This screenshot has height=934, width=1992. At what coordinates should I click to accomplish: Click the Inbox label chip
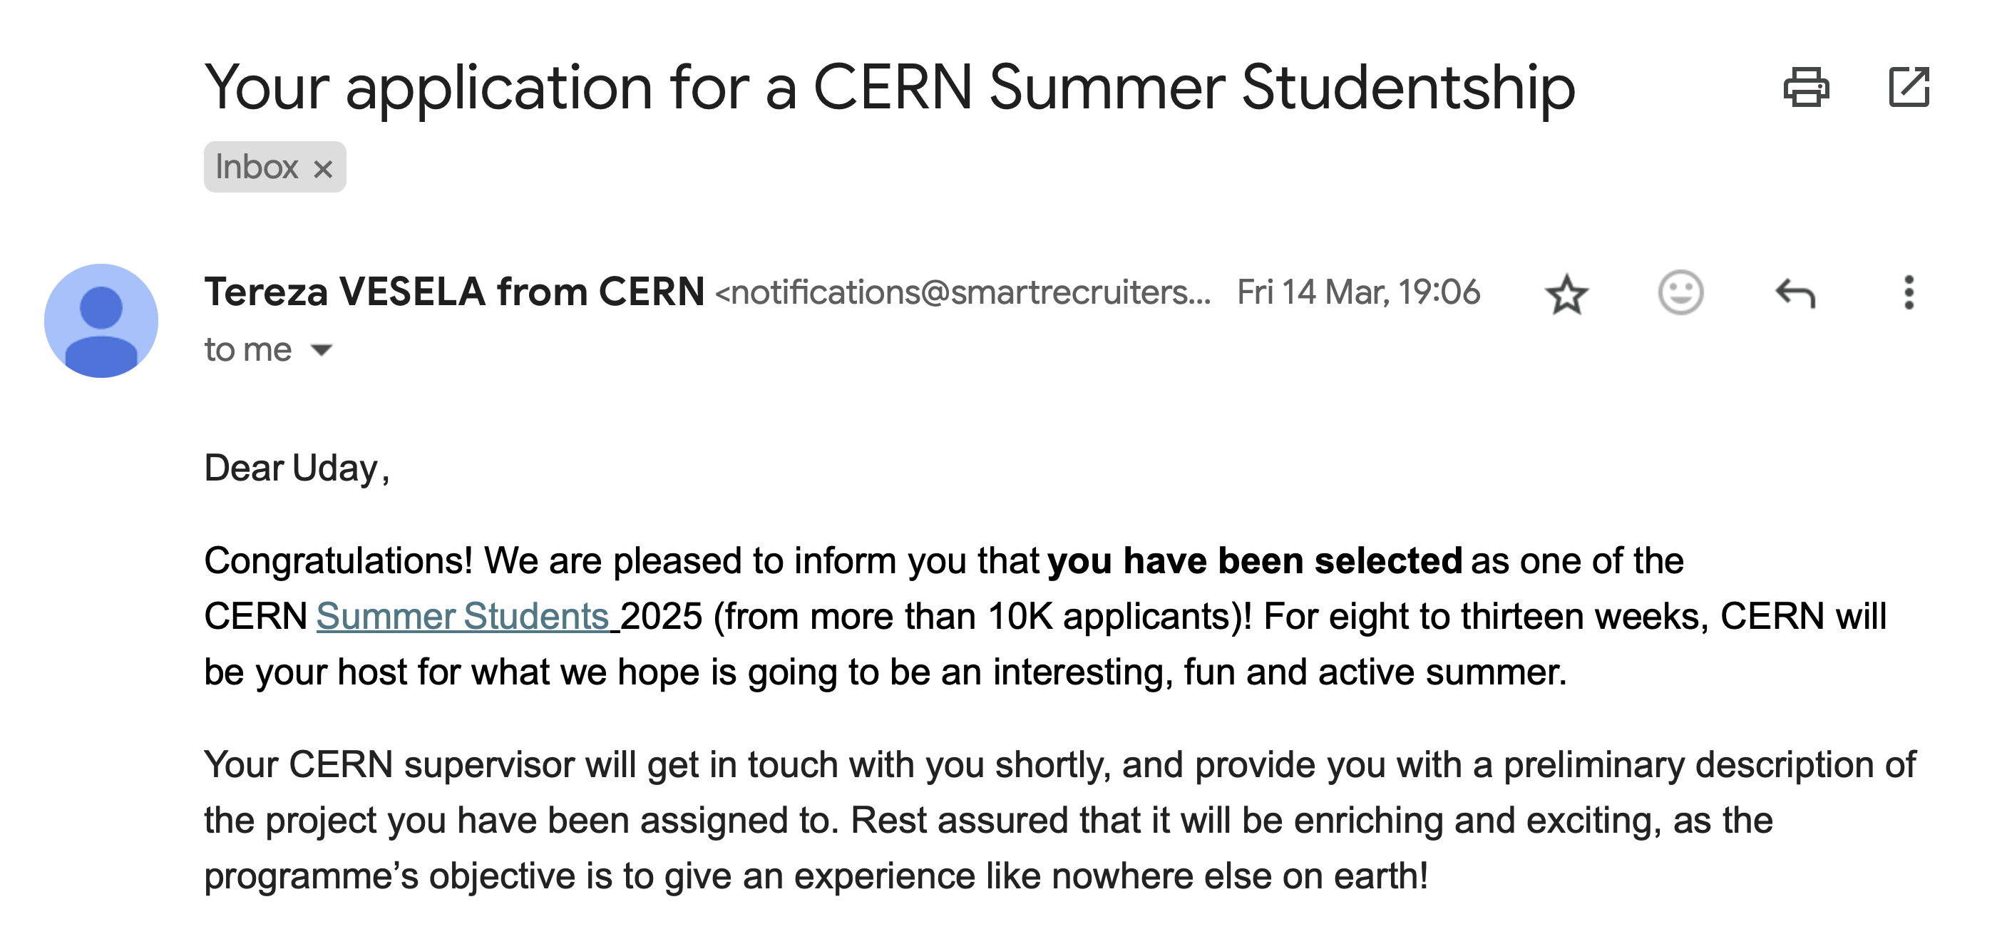(274, 167)
